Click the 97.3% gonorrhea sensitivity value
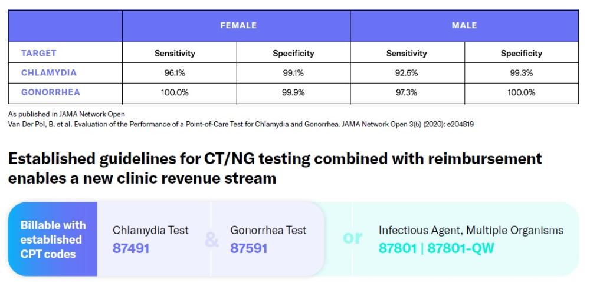This screenshot has width=590, height=293. point(407,92)
